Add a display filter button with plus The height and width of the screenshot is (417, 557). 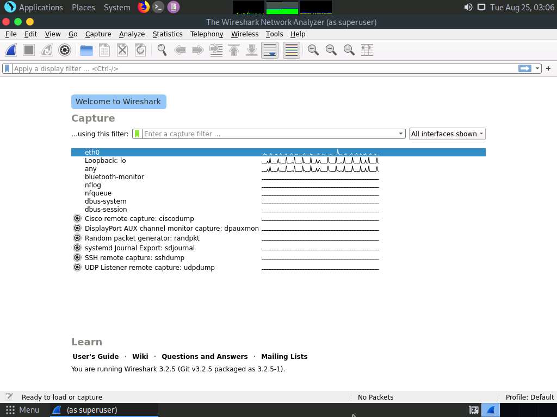pyautogui.click(x=548, y=68)
